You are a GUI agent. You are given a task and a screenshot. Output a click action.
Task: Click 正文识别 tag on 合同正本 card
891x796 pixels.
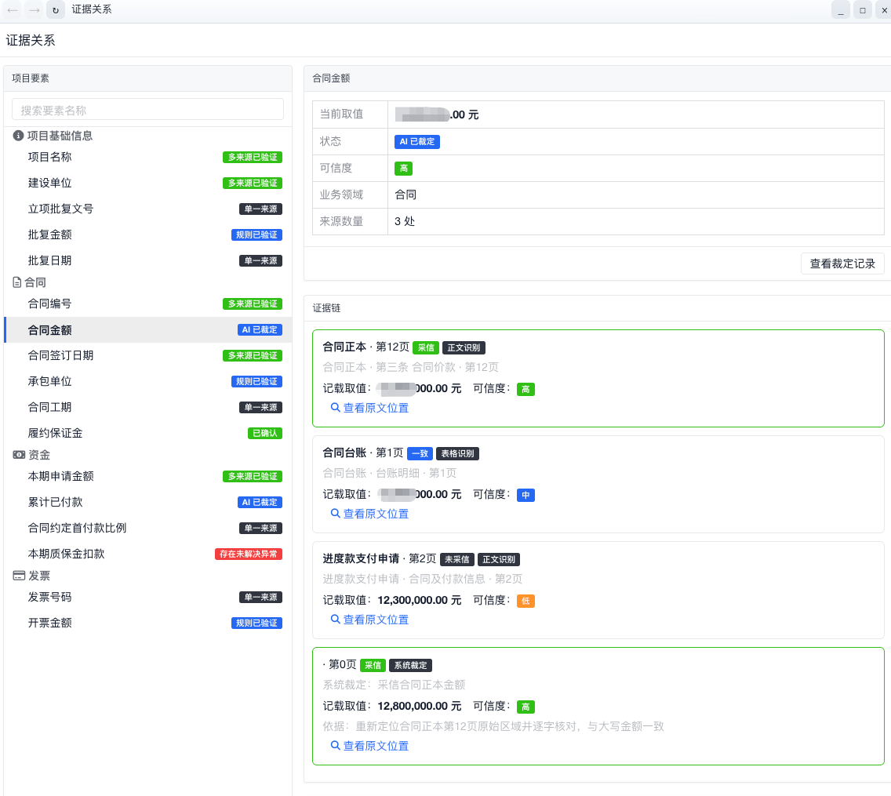coord(464,347)
